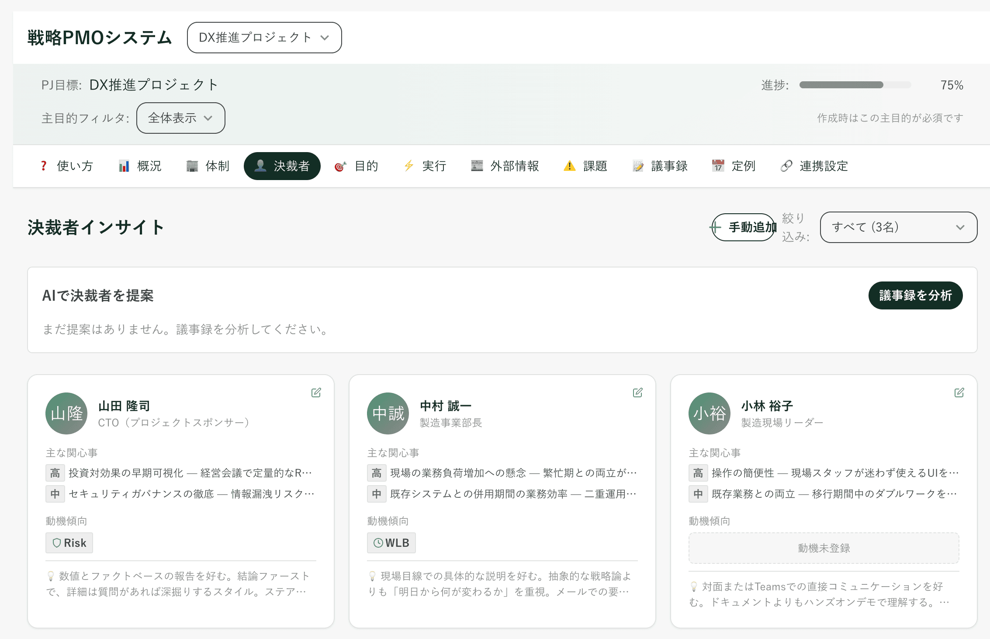Open the すべて (3名) member filter
The image size is (990, 639).
tap(898, 227)
